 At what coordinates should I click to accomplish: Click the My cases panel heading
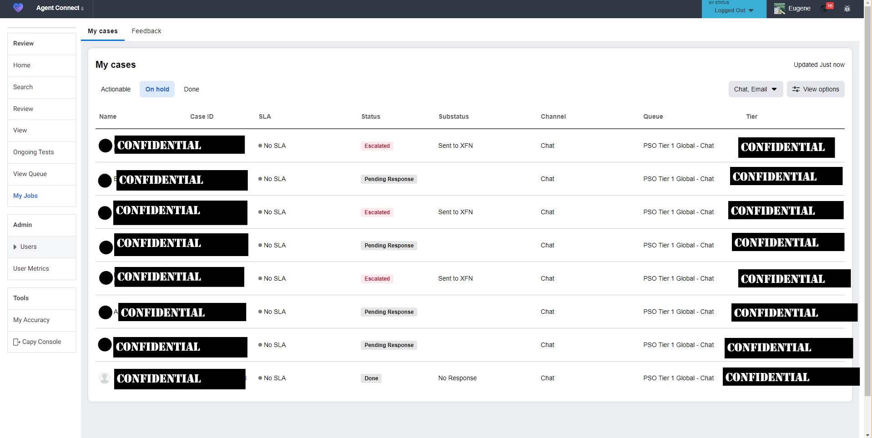(x=116, y=65)
